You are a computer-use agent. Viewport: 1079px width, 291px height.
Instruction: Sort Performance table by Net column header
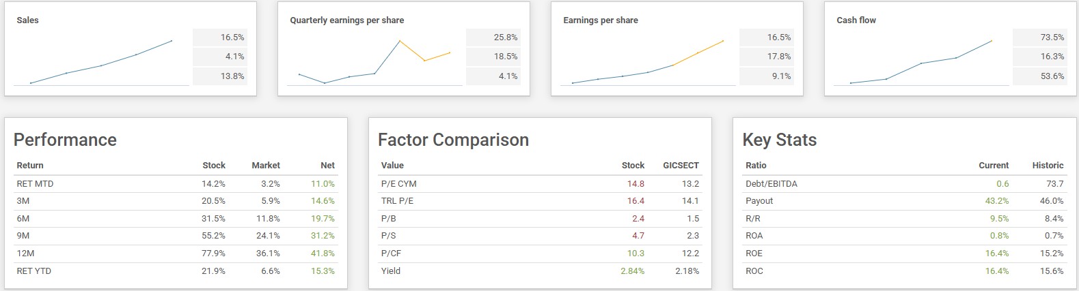point(327,166)
